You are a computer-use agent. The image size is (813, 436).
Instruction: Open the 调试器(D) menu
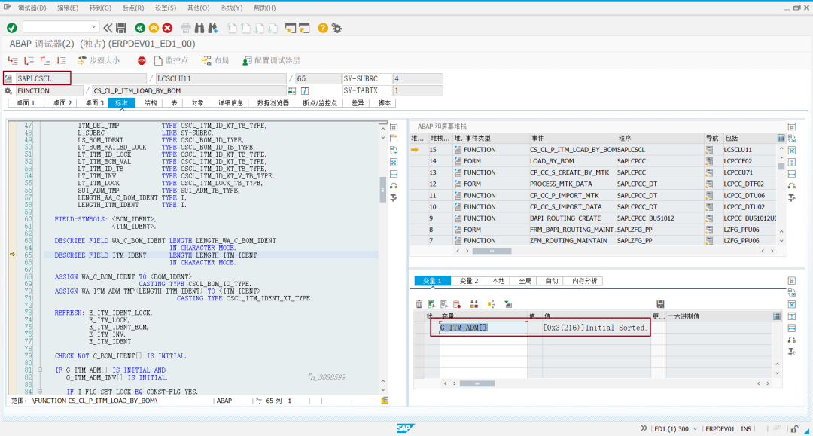tap(32, 8)
